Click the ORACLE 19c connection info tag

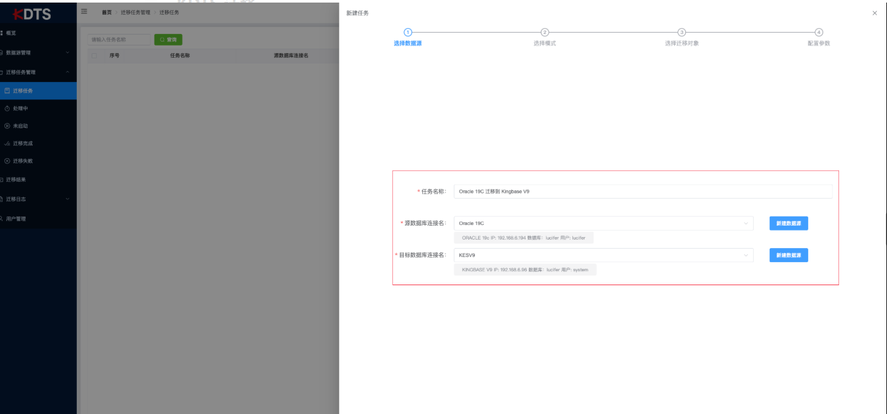(x=524, y=238)
